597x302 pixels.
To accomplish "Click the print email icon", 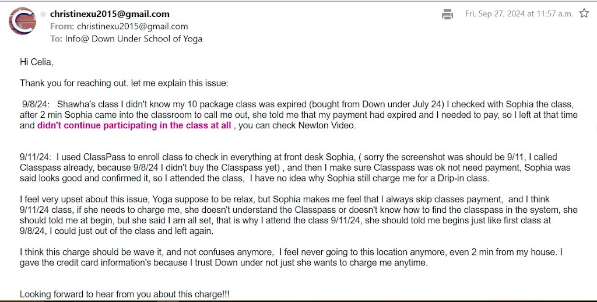I will pos(448,14).
